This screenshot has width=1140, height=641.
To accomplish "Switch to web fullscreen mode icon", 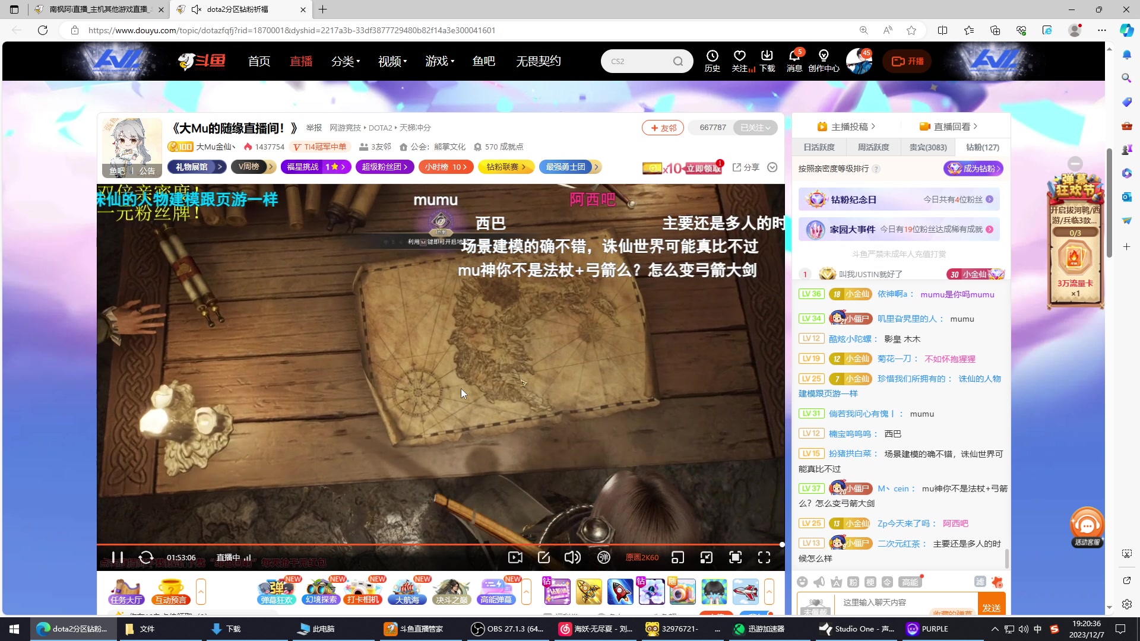I will (736, 557).
